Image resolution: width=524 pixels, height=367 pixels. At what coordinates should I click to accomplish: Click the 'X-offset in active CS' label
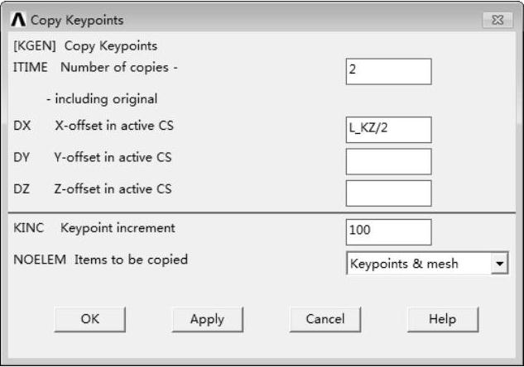(x=113, y=126)
